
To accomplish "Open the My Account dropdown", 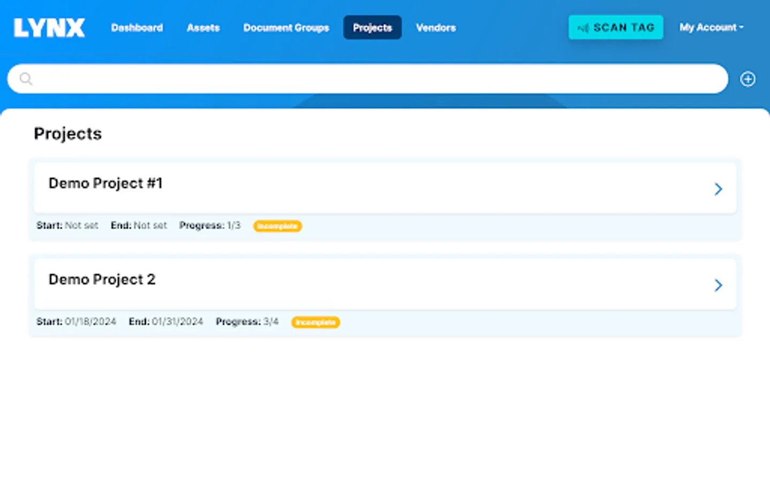I will [711, 27].
